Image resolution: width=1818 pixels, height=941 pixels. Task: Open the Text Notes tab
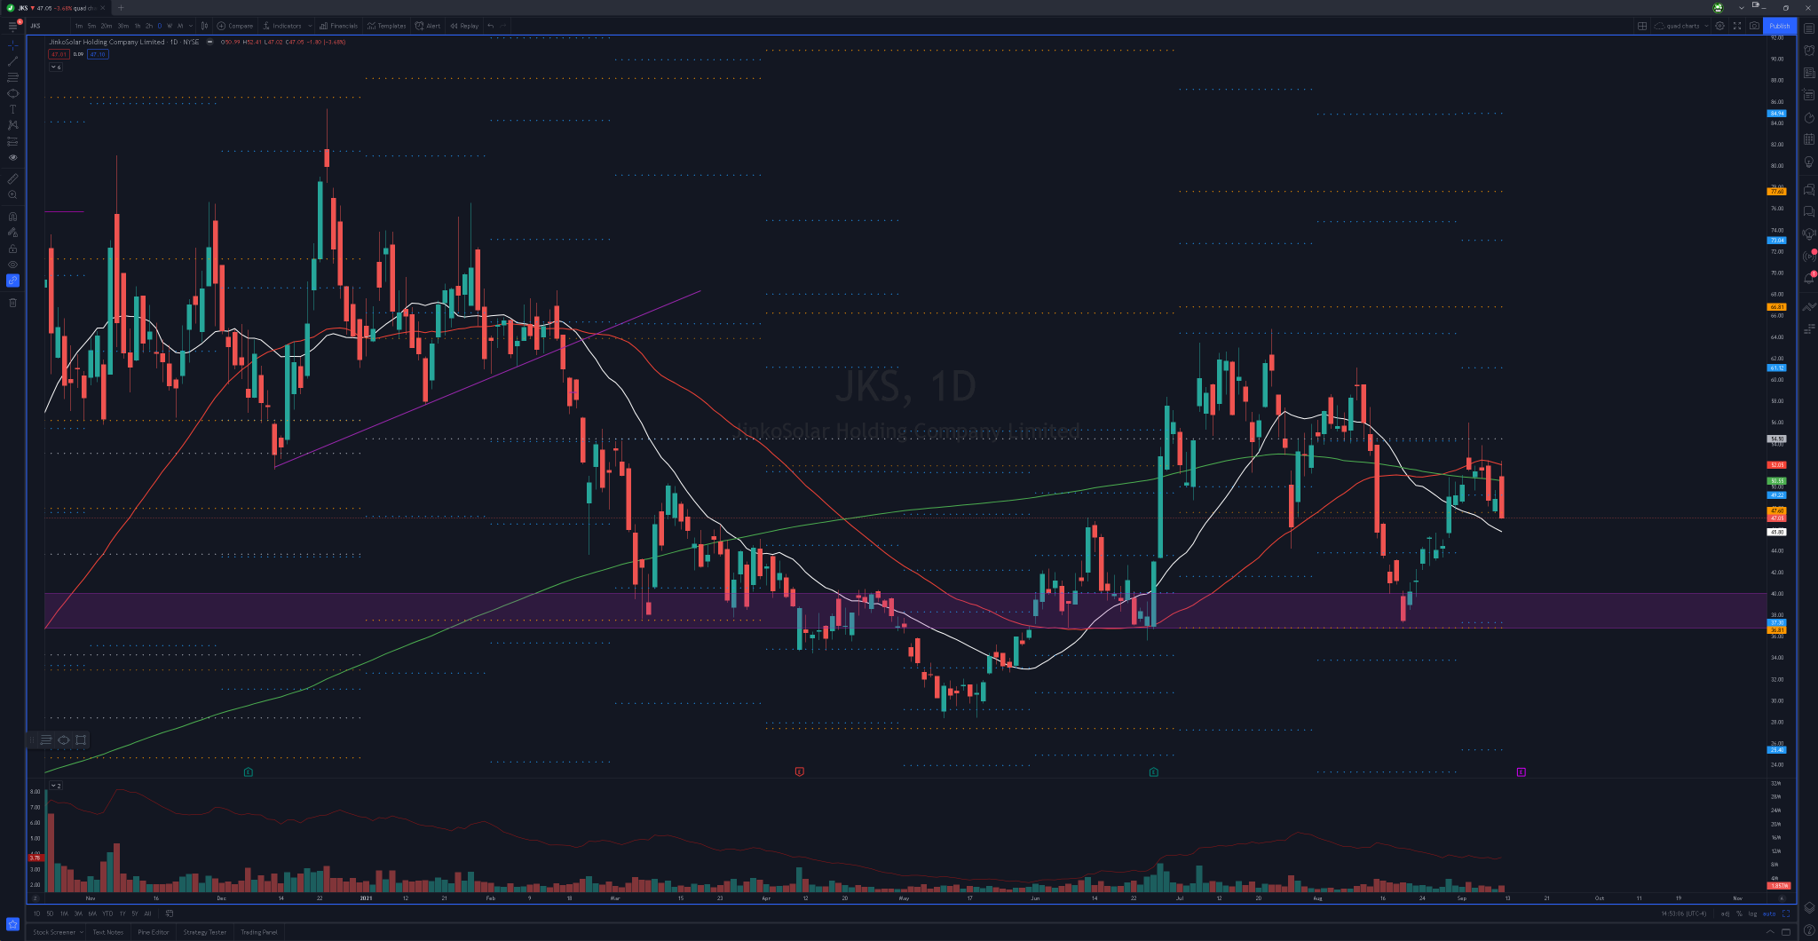point(108,932)
